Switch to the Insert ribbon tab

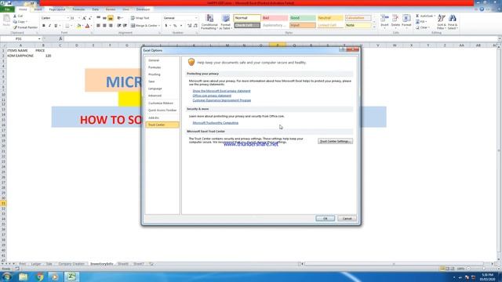(x=38, y=9)
